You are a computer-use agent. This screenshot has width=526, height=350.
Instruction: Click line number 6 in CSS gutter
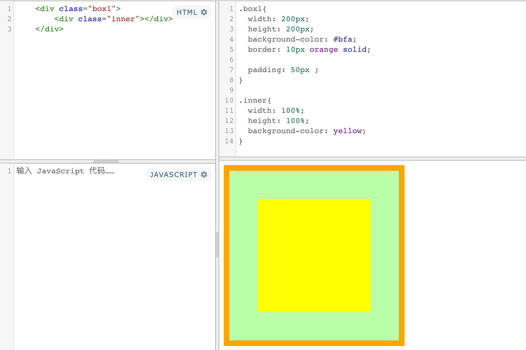(231, 60)
